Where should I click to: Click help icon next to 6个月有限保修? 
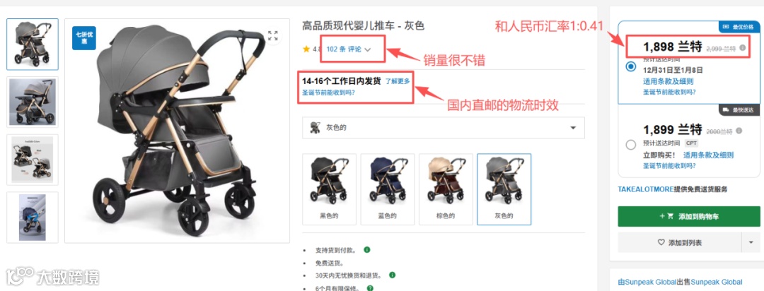click(x=370, y=287)
